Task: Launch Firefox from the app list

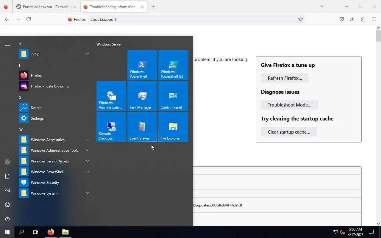Action: point(55,76)
